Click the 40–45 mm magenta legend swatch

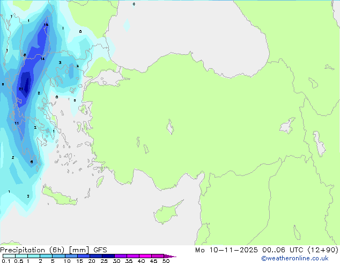point(145,256)
